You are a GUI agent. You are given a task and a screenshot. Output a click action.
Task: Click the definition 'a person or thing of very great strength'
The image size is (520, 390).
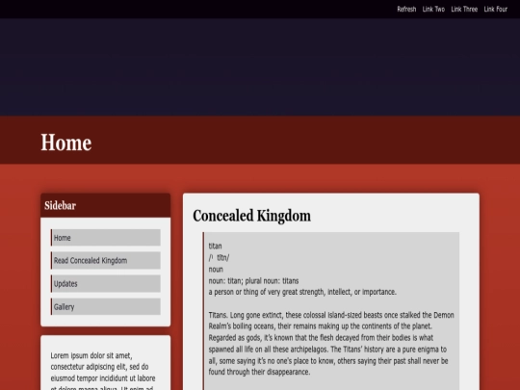pos(302,292)
